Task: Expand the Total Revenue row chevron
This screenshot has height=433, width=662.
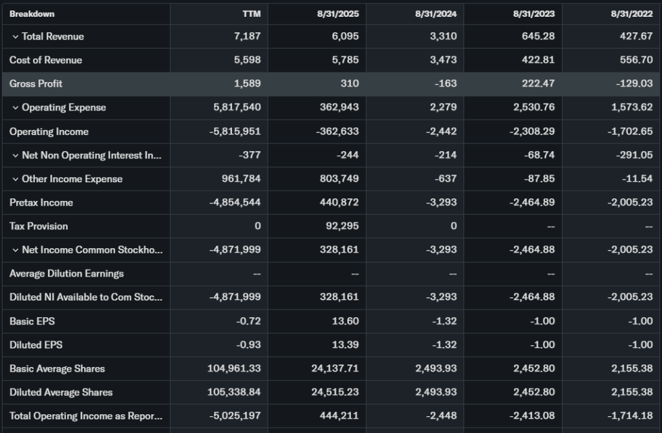Action: [16, 37]
